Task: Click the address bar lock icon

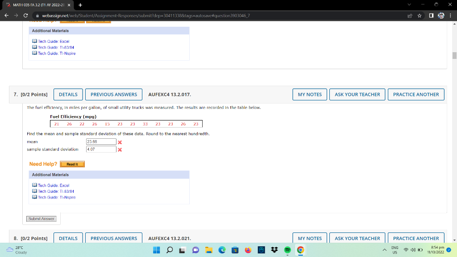Action: (37, 16)
